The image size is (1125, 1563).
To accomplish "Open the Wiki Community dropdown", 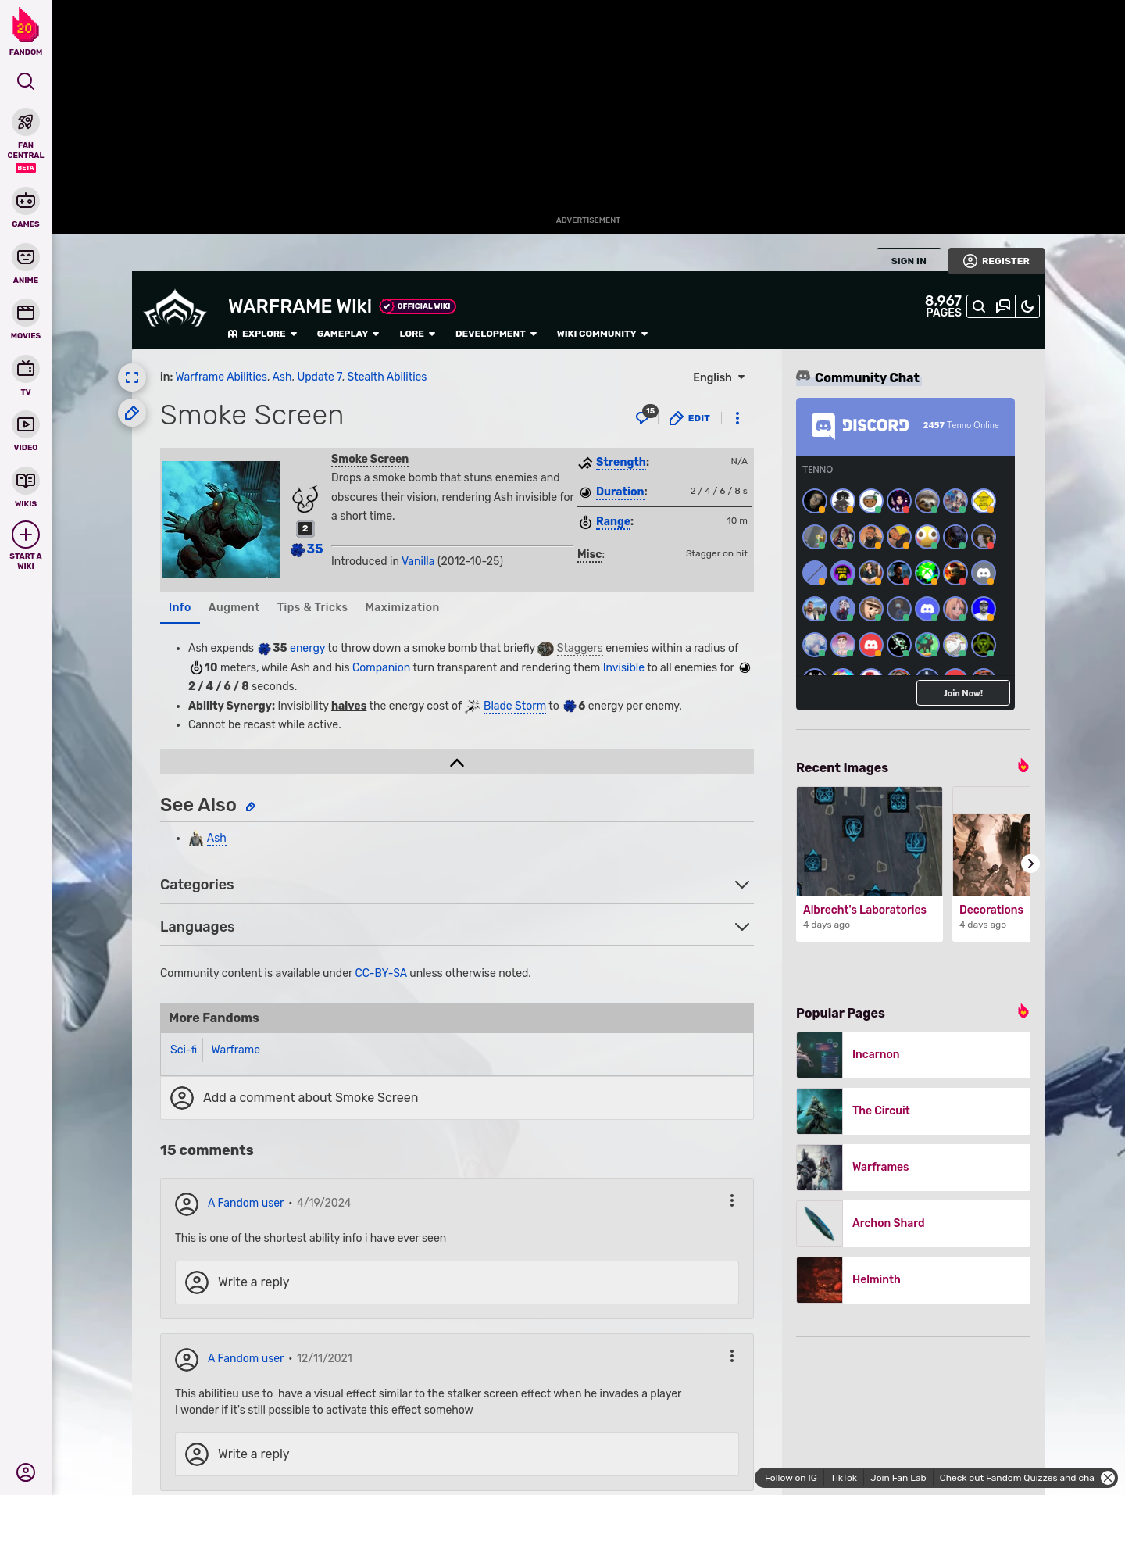I will pos(602,334).
